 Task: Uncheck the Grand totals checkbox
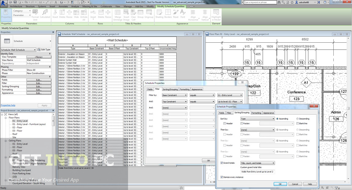tap(222, 163)
